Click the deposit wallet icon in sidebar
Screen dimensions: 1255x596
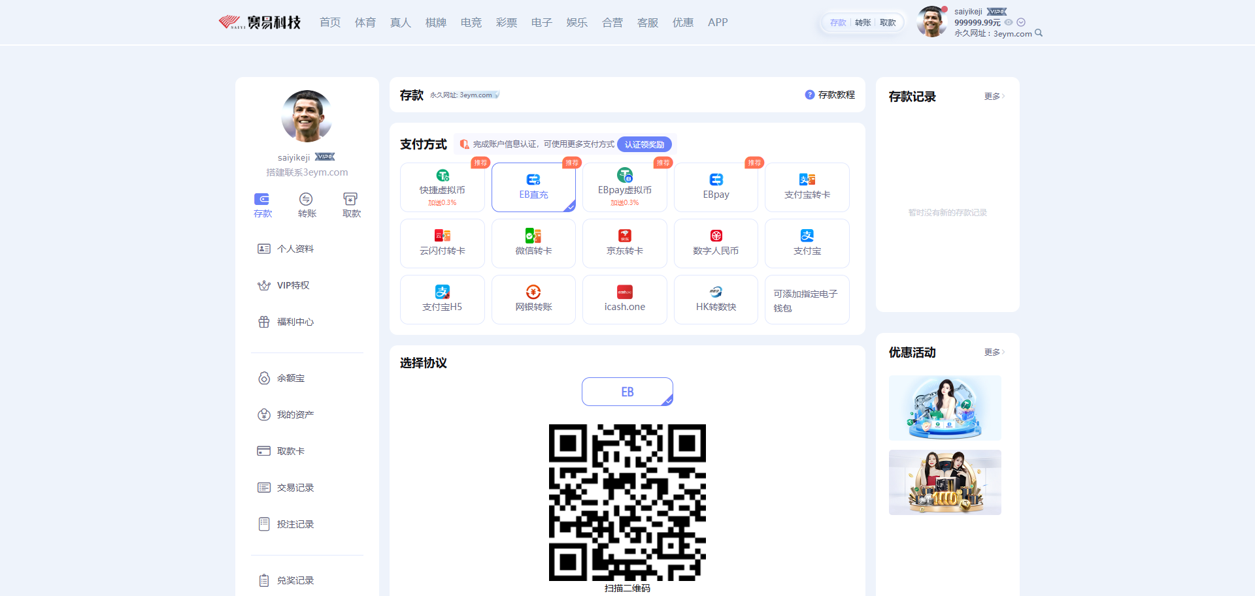click(x=261, y=199)
